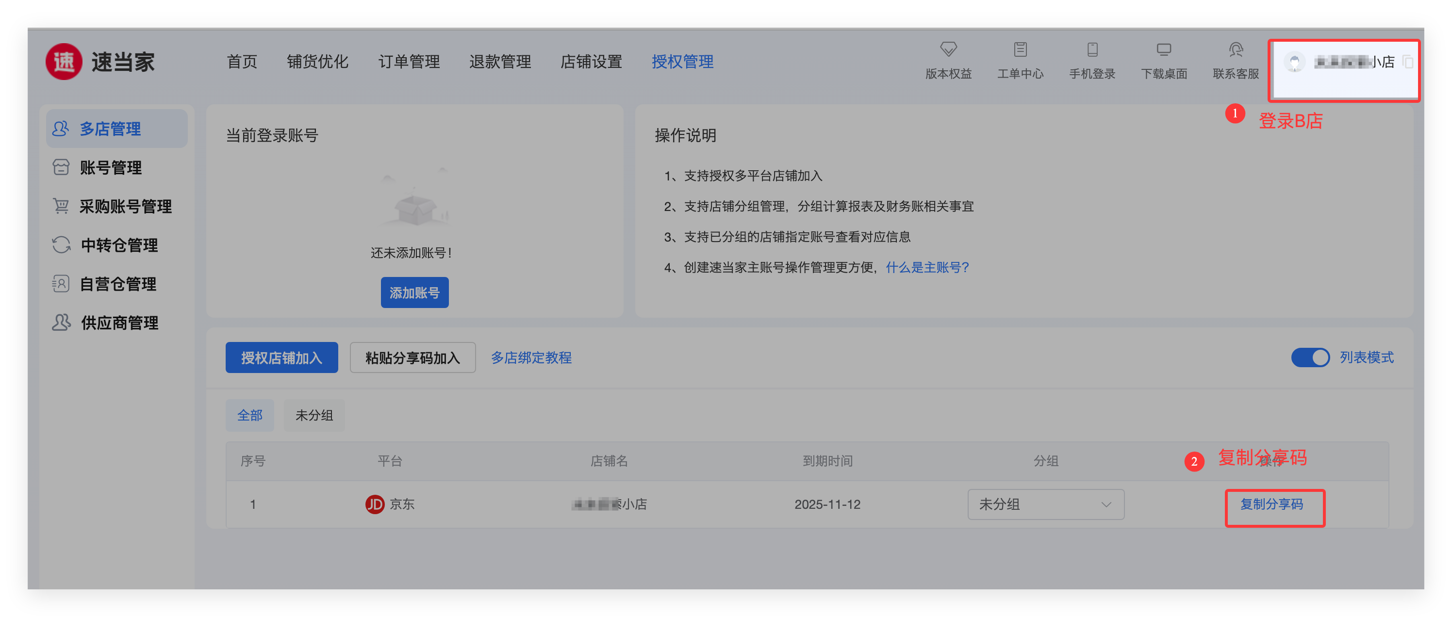Click the copy icon beside shop name
Screen dimensions: 1452x617
coord(1407,62)
